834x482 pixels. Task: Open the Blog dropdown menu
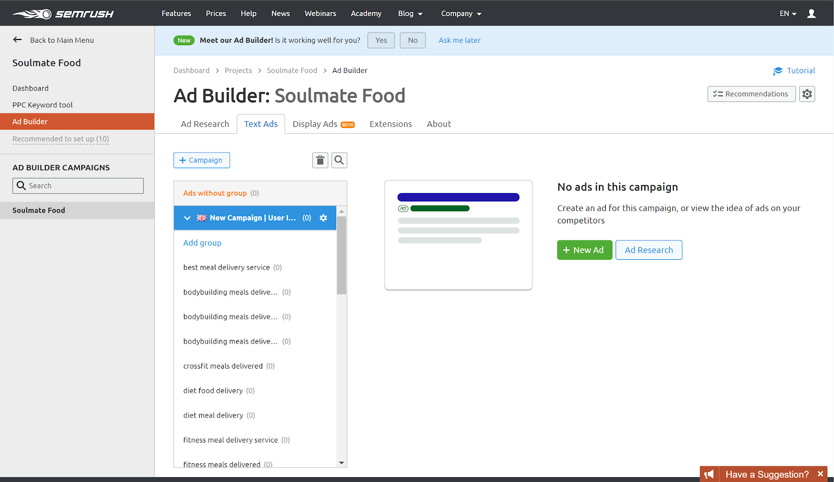coord(410,14)
